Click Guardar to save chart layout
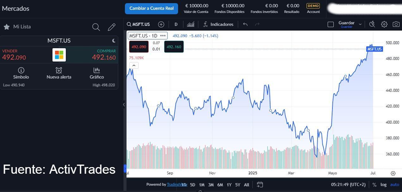402x192 pixels. click(346, 24)
